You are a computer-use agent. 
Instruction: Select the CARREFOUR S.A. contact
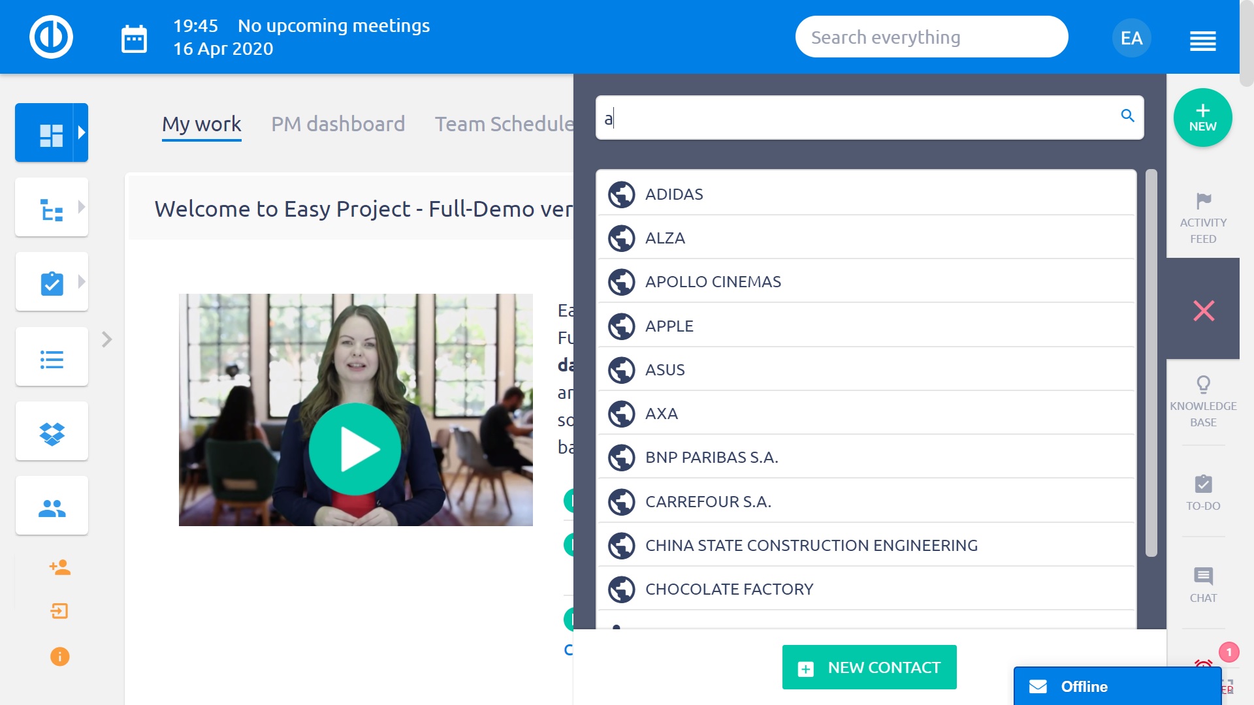pos(866,501)
